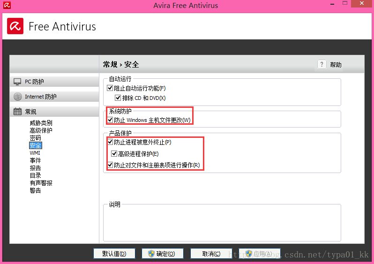Uncheck 防止 Windows 主机文件更改(W)
Screen dimensions: 374x264
tap(110, 120)
